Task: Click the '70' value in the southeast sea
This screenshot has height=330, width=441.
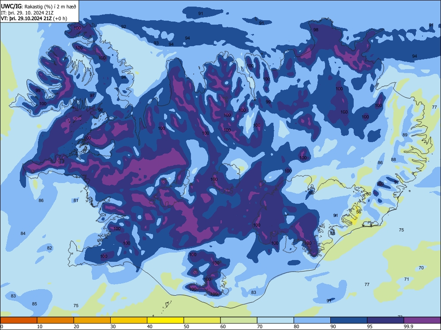Action: coord(421,268)
